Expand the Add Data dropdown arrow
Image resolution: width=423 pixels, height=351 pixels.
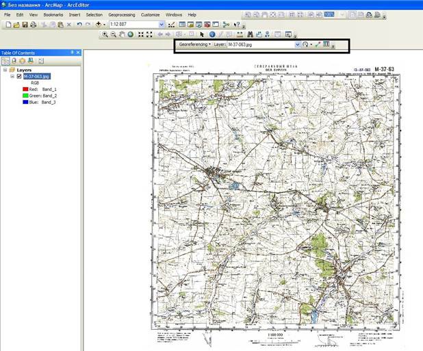point(104,25)
